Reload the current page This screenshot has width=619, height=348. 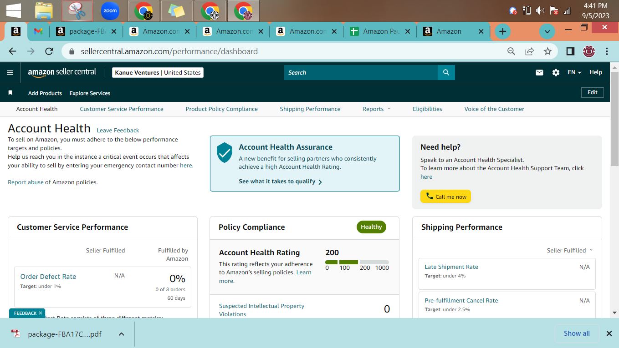49,51
